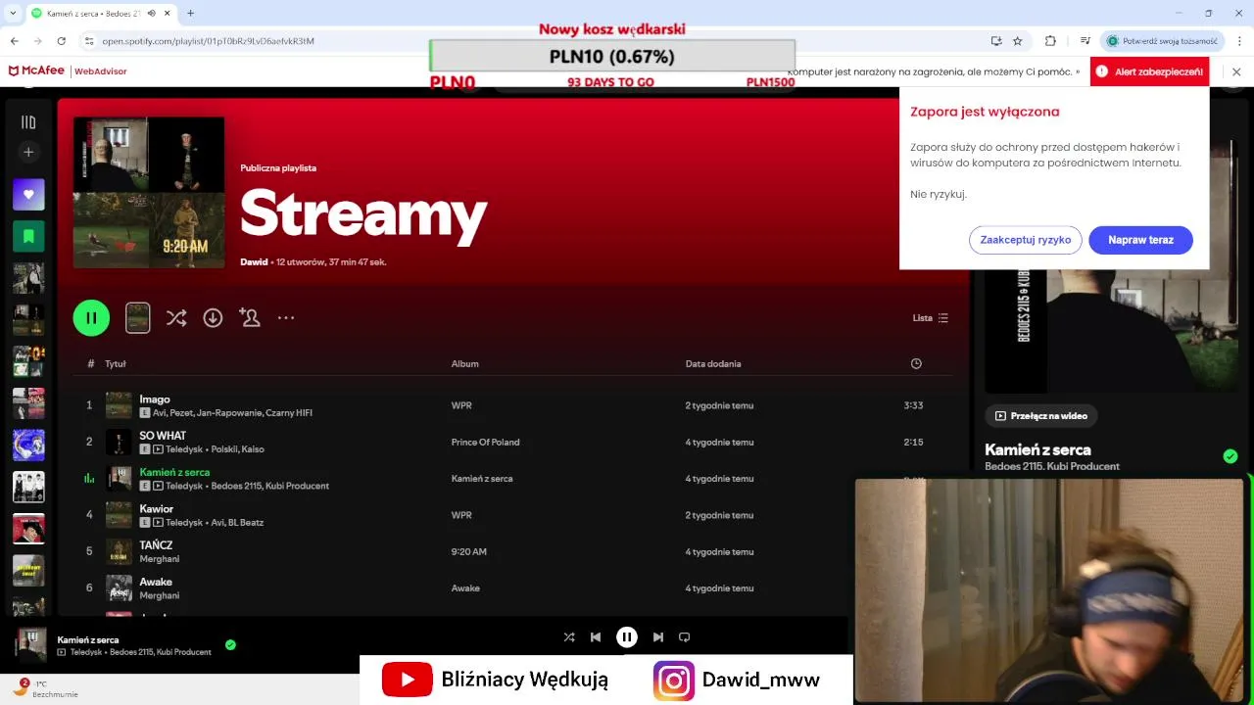Select the track Awake
1254x705 pixels.
[156, 582]
